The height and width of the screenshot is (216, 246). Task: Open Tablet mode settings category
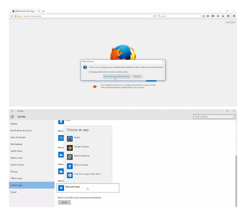point(31,151)
